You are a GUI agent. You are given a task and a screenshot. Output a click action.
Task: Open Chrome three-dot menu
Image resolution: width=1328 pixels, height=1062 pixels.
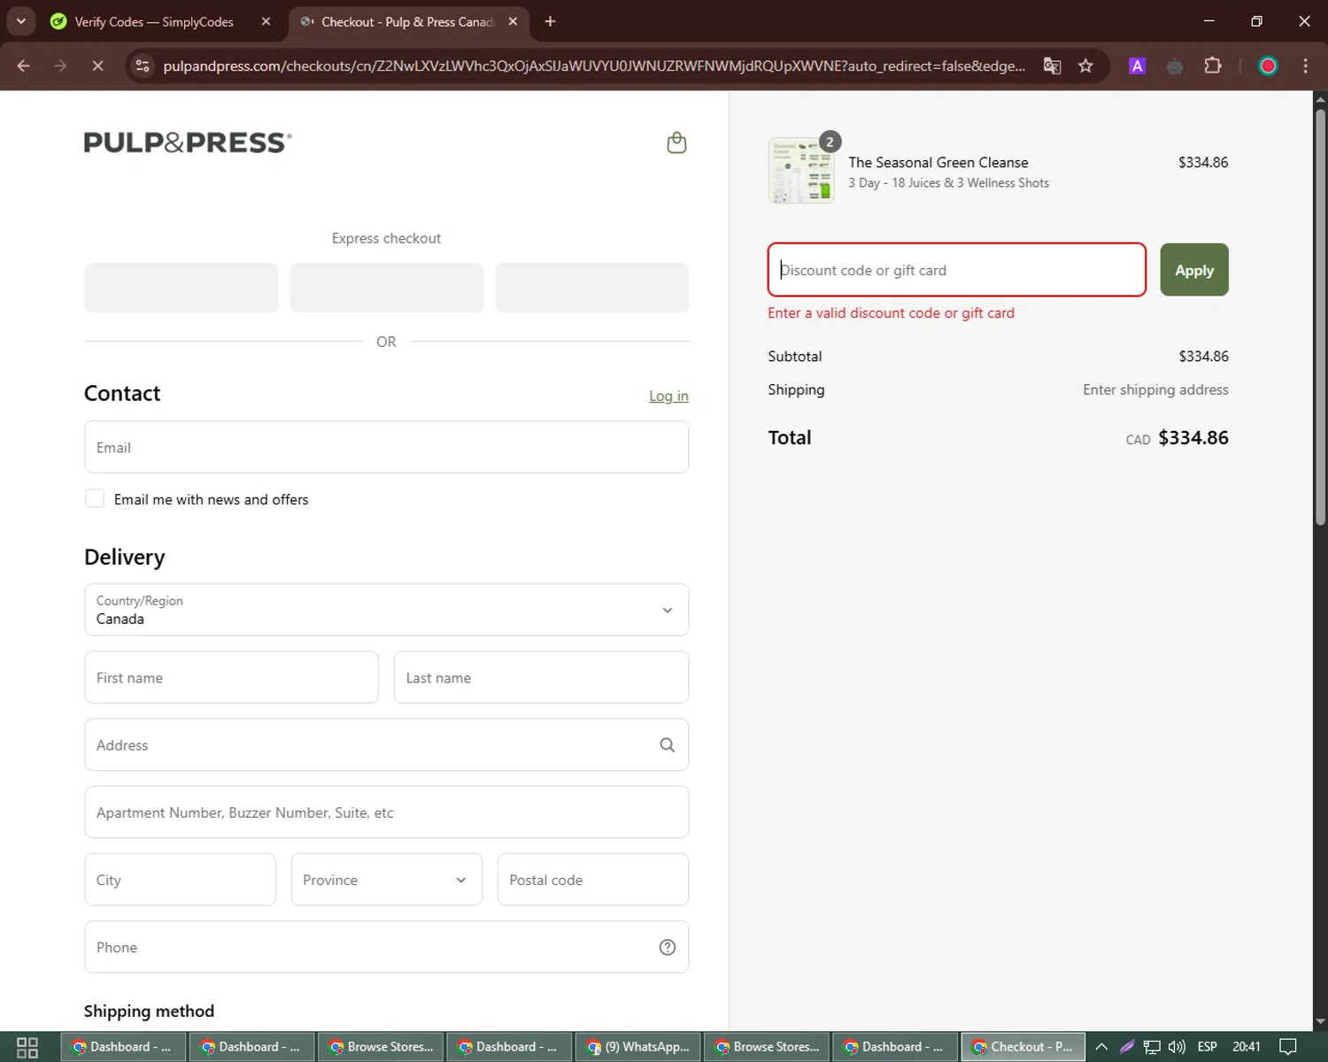tap(1305, 65)
